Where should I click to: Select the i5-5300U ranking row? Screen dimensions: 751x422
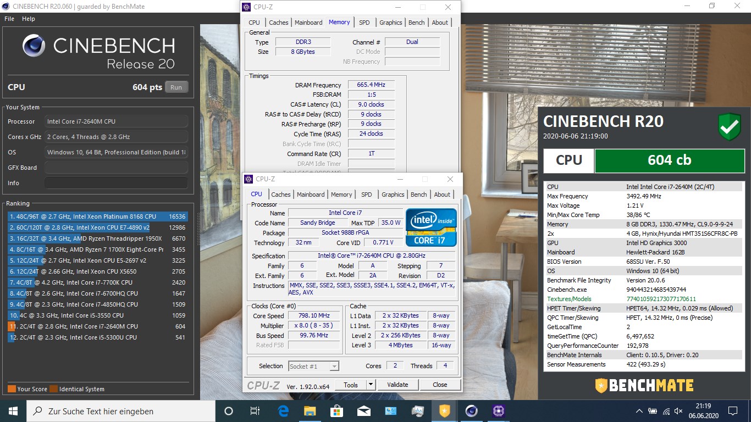click(x=97, y=337)
